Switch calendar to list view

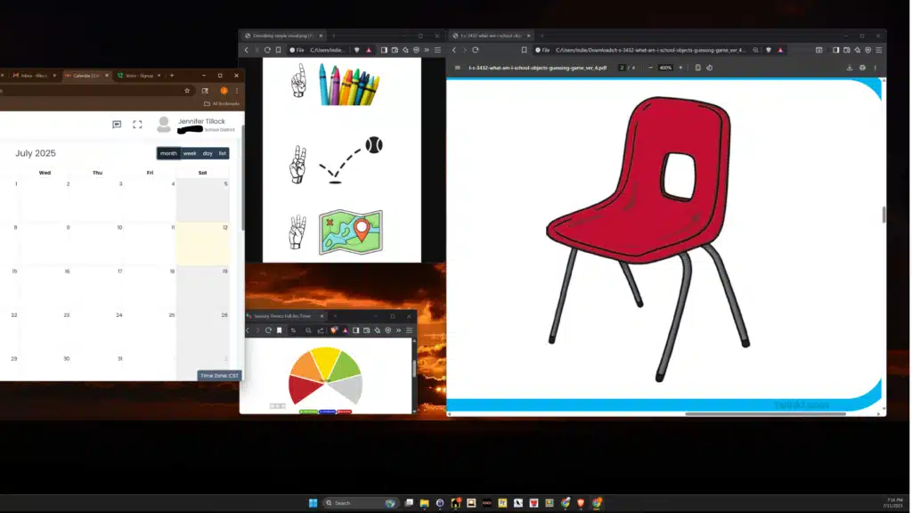(x=223, y=153)
